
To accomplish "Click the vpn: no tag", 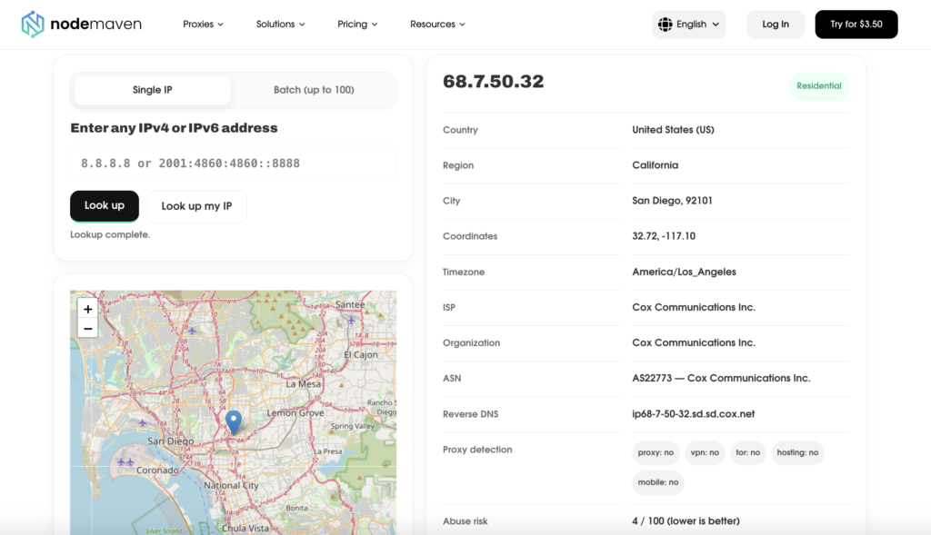I will point(705,452).
